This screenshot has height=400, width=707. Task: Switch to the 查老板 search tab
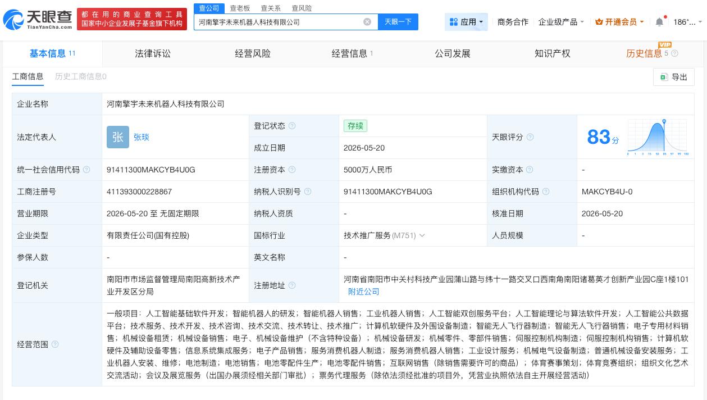(240, 8)
